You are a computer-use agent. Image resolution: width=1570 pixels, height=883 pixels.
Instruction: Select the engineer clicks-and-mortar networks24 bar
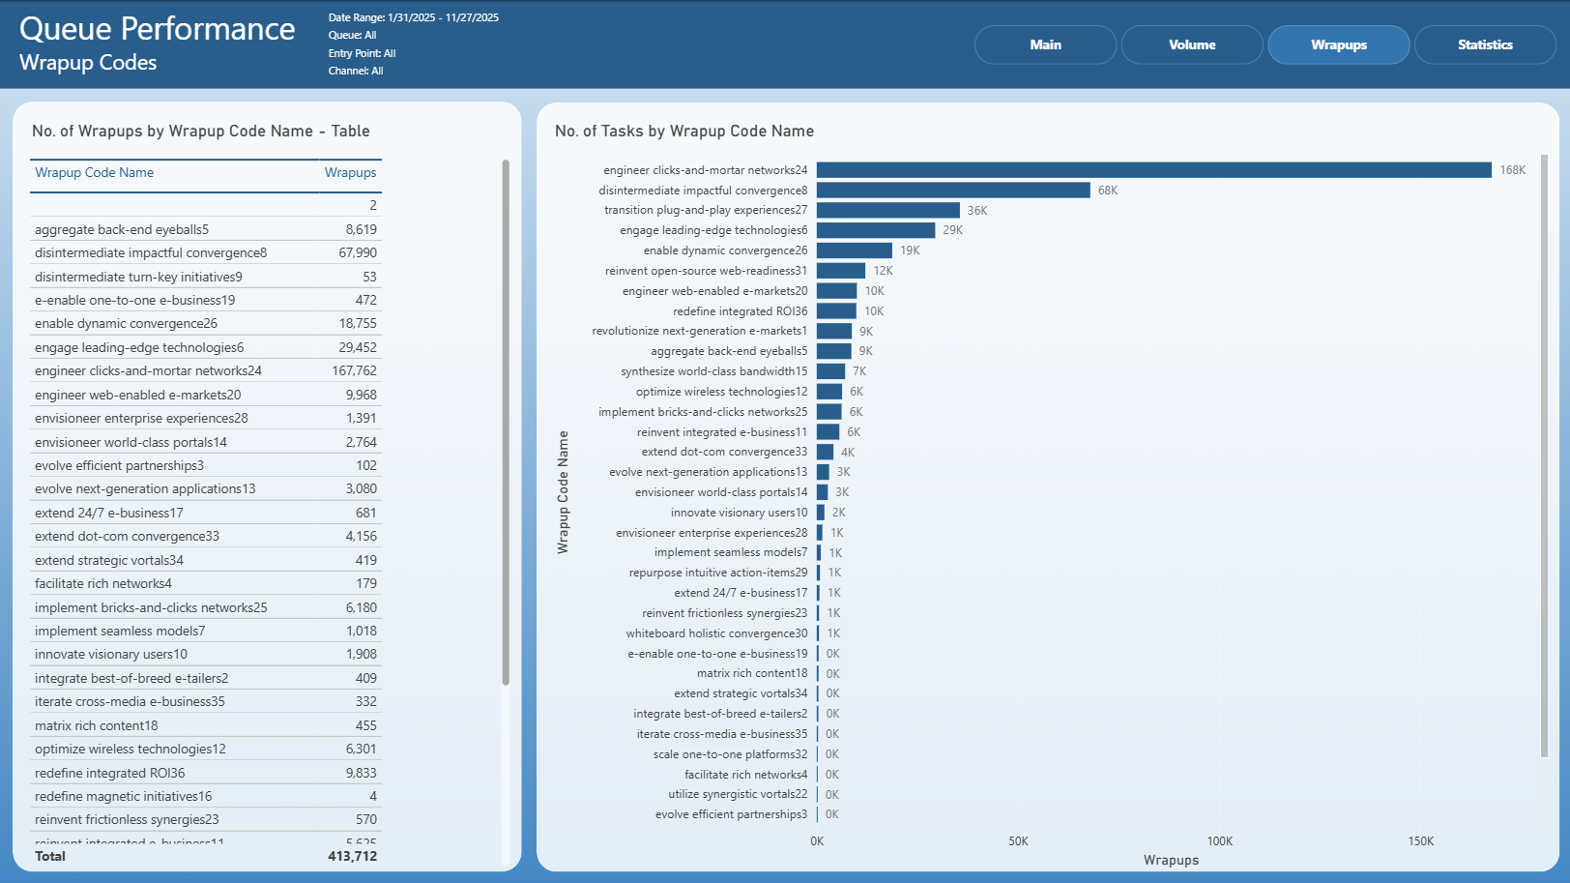click(x=1154, y=170)
